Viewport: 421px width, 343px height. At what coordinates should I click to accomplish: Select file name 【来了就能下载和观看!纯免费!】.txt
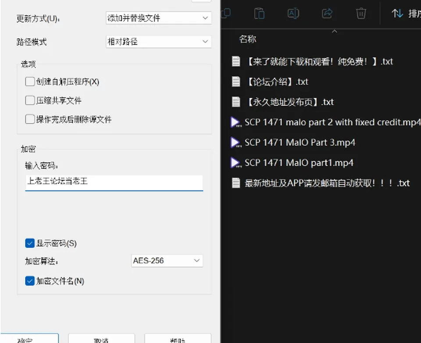(319, 61)
